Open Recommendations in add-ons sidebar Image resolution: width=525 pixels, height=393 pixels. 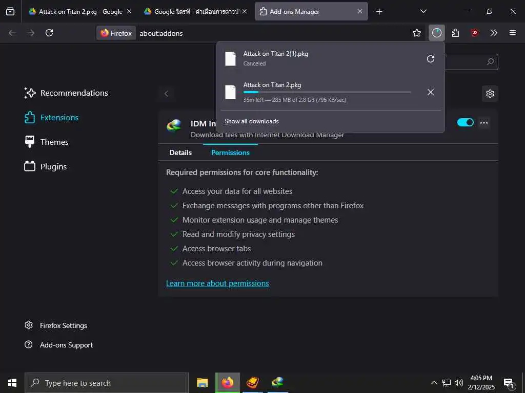click(66, 93)
